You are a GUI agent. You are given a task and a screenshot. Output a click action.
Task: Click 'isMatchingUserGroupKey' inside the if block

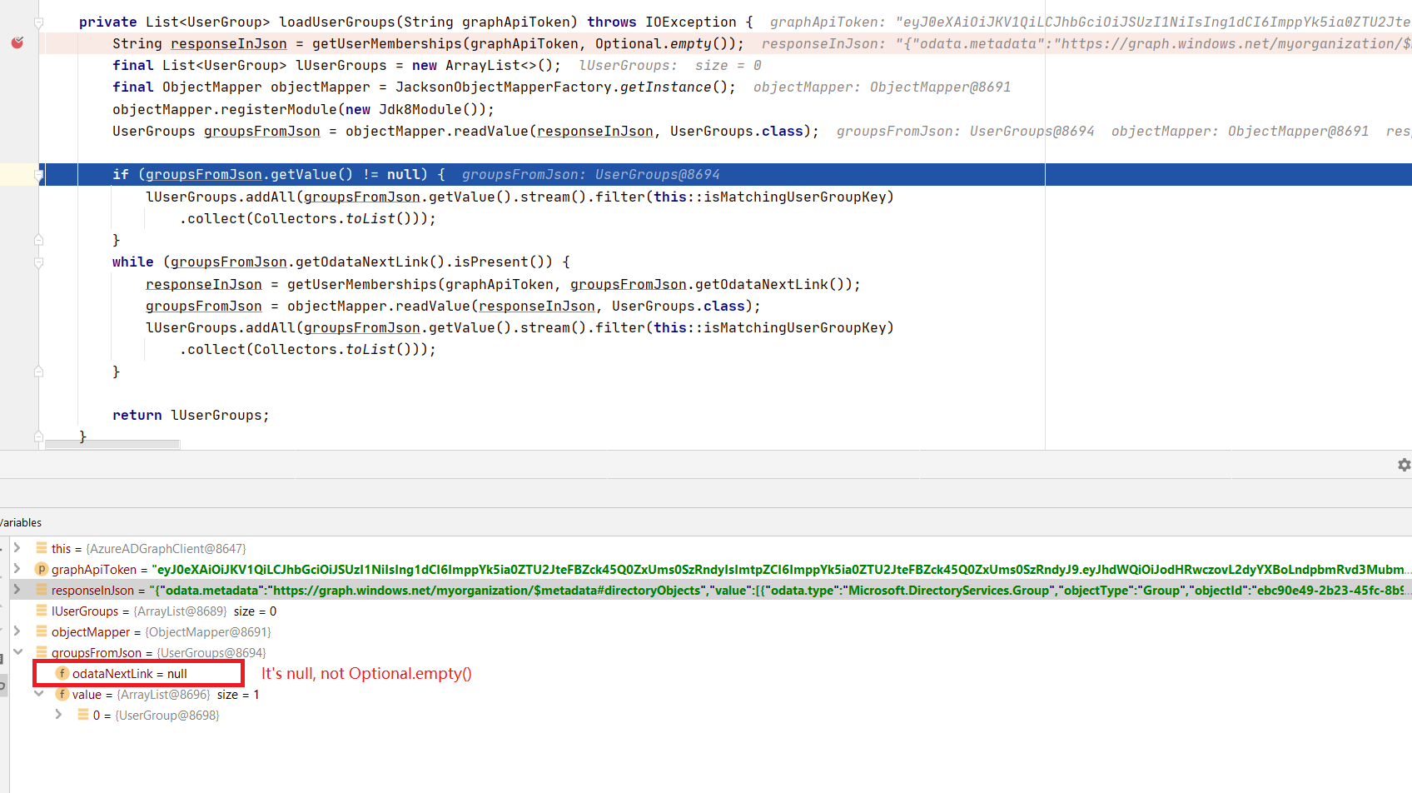coord(794,197)
